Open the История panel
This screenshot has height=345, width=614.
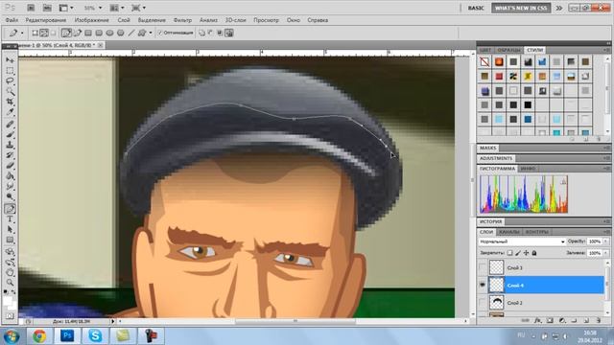click(x=490, y=221)
